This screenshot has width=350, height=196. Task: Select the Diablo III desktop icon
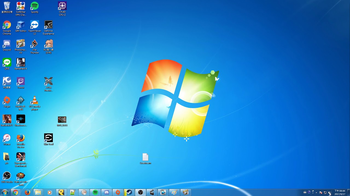click(x=21, y=103)
